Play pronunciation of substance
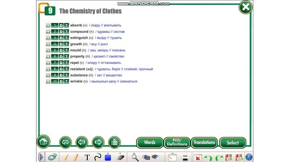Image resolution: width=288 pixels, height=162 pixels. pyautogui.click(x=48, y=75)
